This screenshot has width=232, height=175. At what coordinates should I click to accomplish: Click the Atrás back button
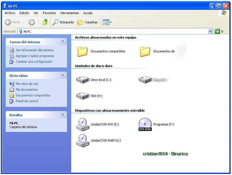[x=13, y=22]
